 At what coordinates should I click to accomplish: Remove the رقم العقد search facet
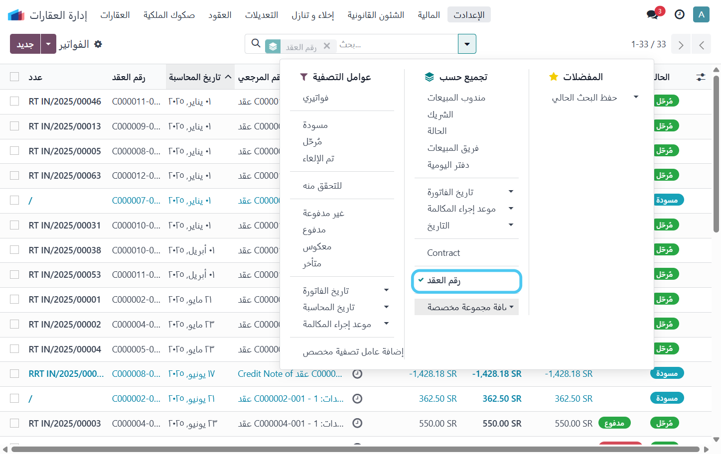point(327,46)
